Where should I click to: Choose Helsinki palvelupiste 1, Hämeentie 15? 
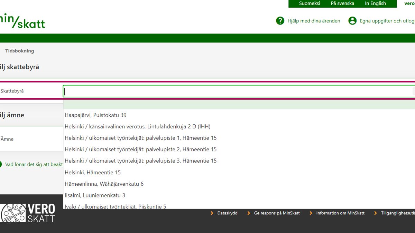pyautogui.click(x=140, y=138)
